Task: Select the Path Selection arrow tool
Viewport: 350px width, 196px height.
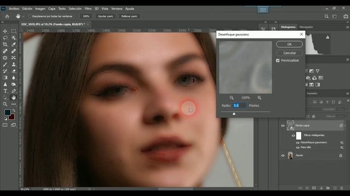Action: pos(5,97)
